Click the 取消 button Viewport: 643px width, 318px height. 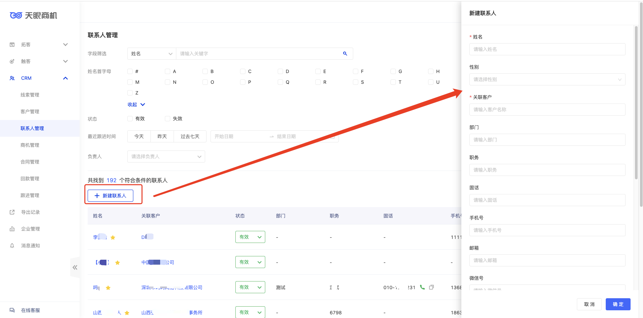pyautogui.click(x=589, y=304)
